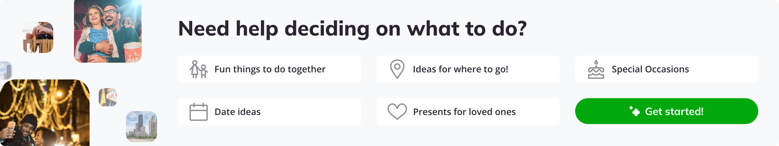Click the father and daughter cinema photo
The width and height of the screenshot is (779, 146).
coord(107,31)
